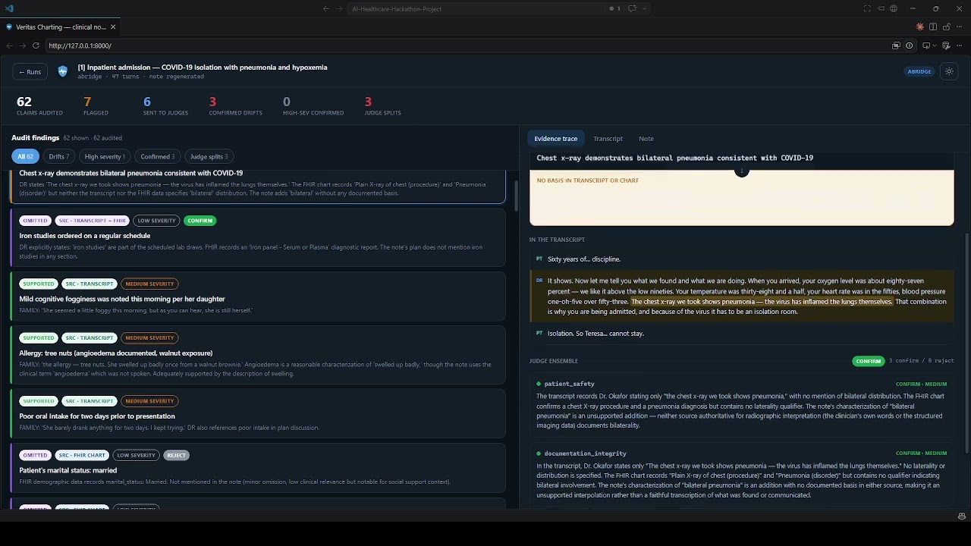Click the browser back arrow
Viewport: 971px width, 546px height.
click(9, 45)
